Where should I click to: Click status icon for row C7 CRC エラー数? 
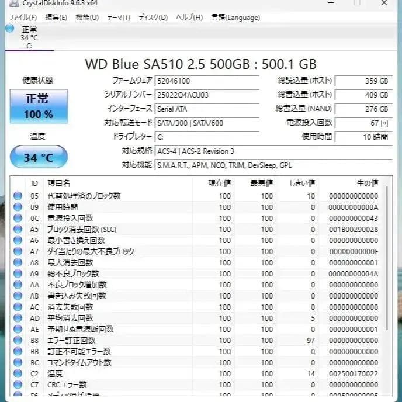[18, 384]
